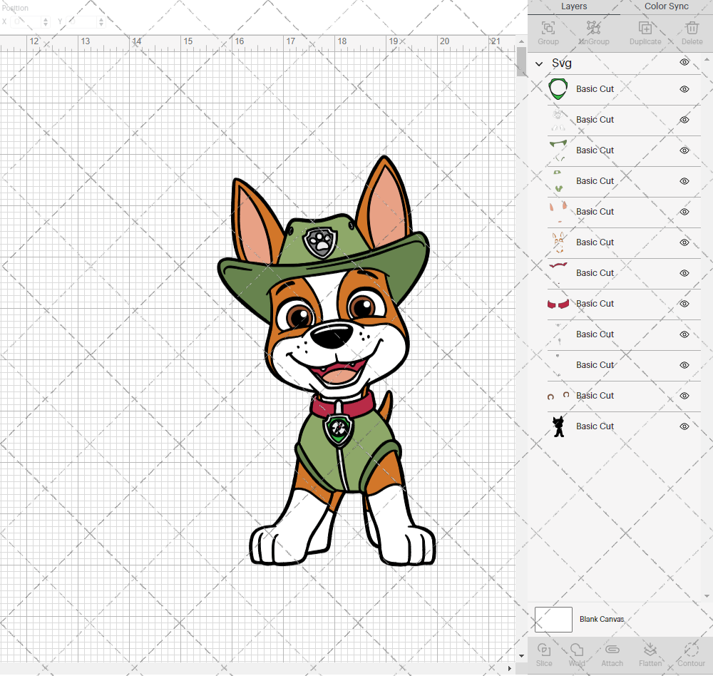Select the thin dark red collar line thumbnail

click(558, 273)
